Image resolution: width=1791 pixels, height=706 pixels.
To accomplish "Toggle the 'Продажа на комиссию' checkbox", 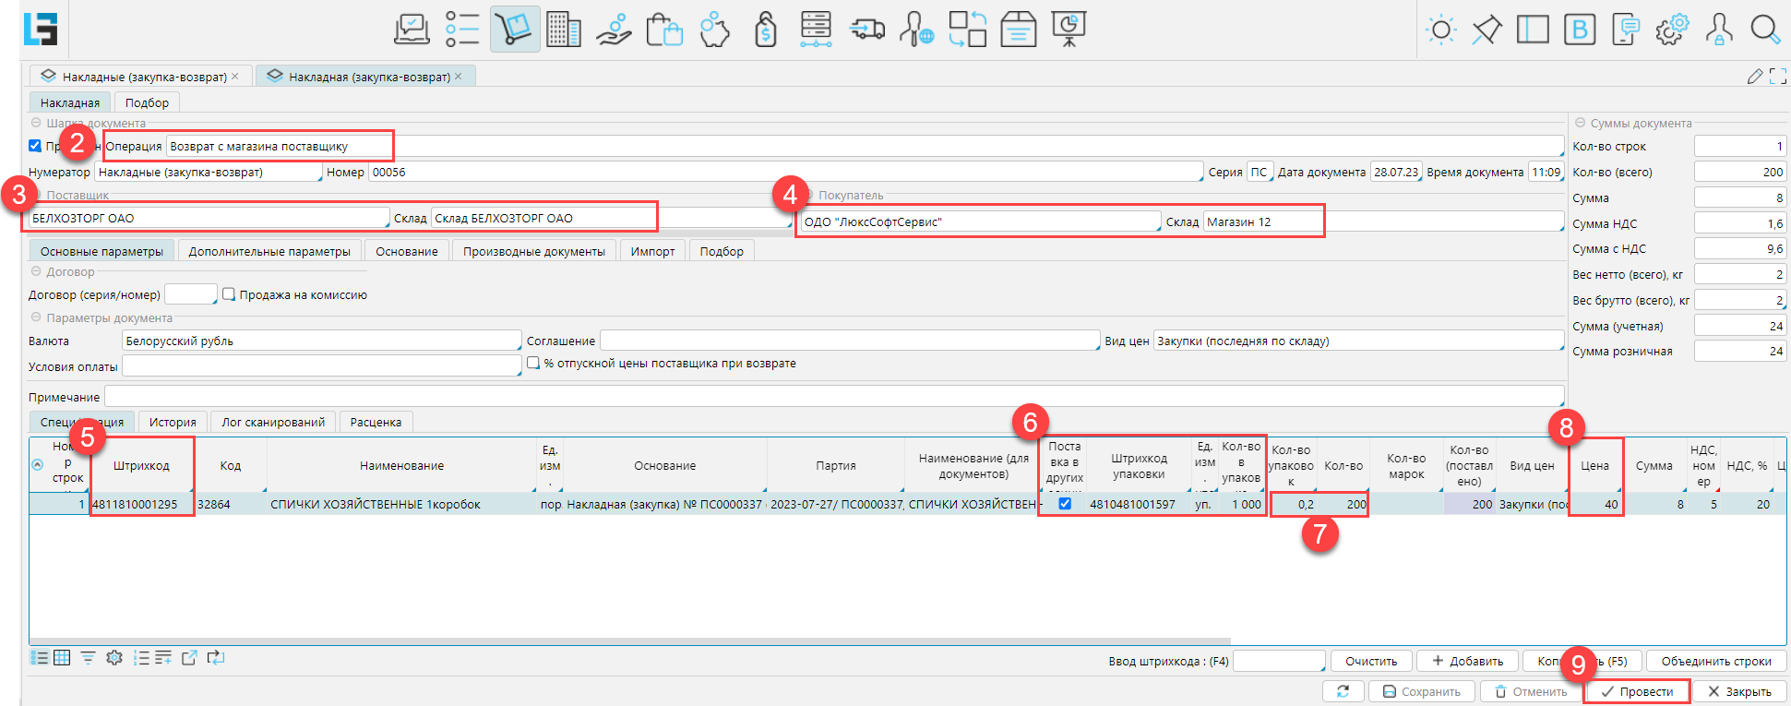I will point(229,294).
